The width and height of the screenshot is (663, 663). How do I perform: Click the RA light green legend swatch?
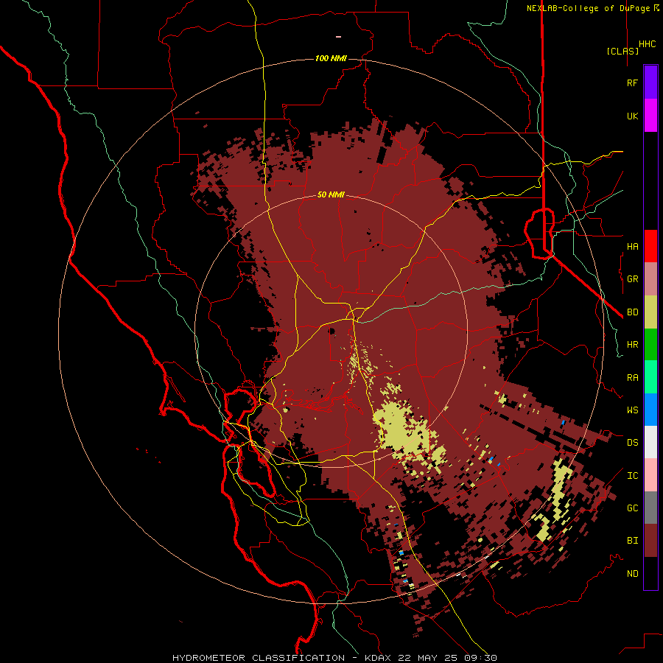(650, 376)
